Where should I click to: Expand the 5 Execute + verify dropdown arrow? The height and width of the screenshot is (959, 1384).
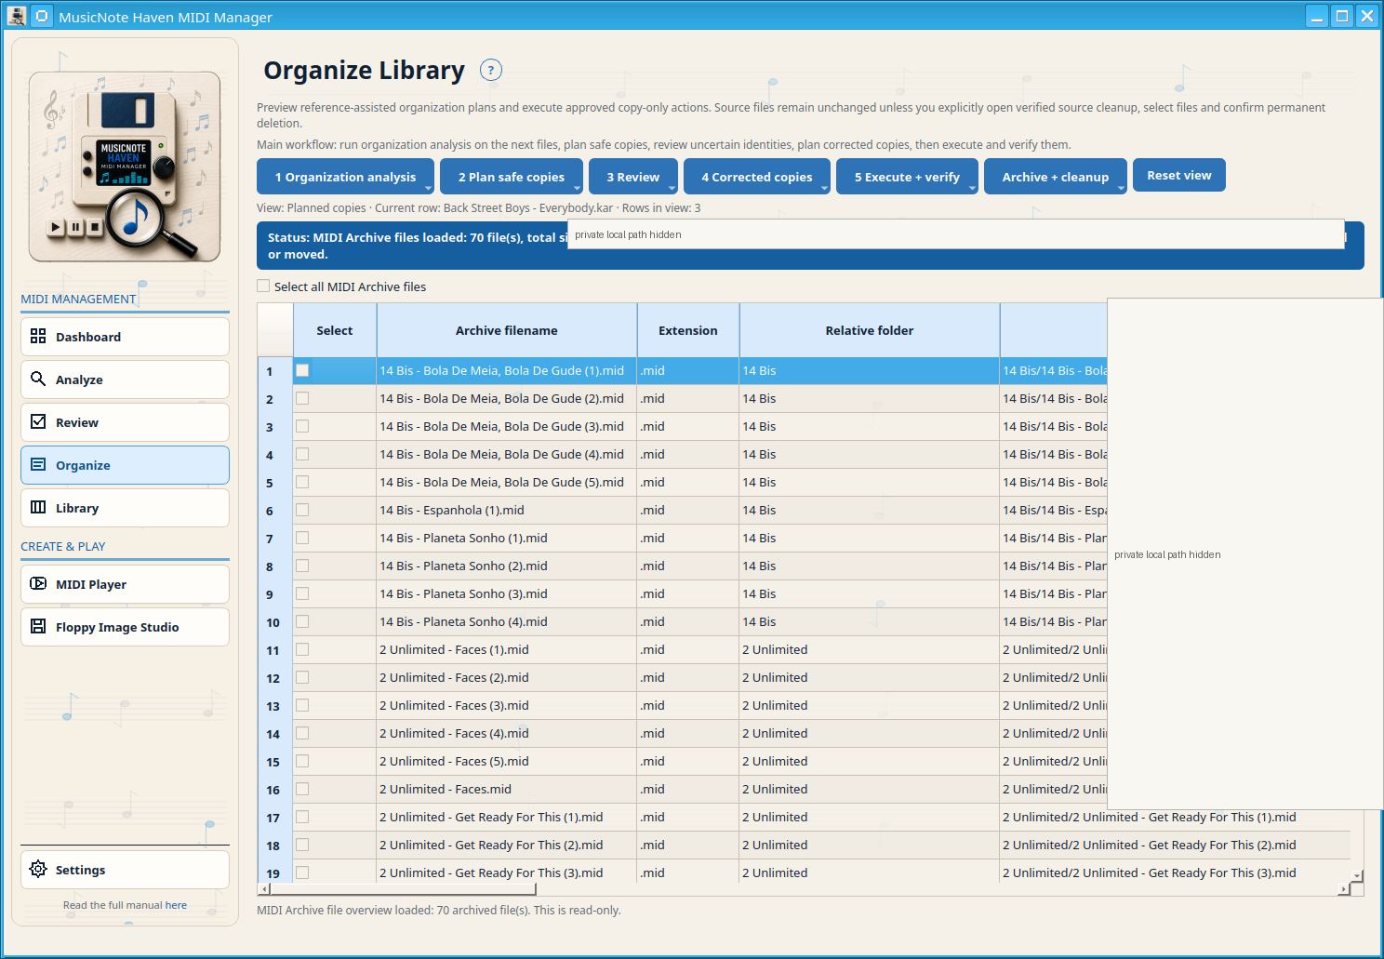tap(972, 188)
